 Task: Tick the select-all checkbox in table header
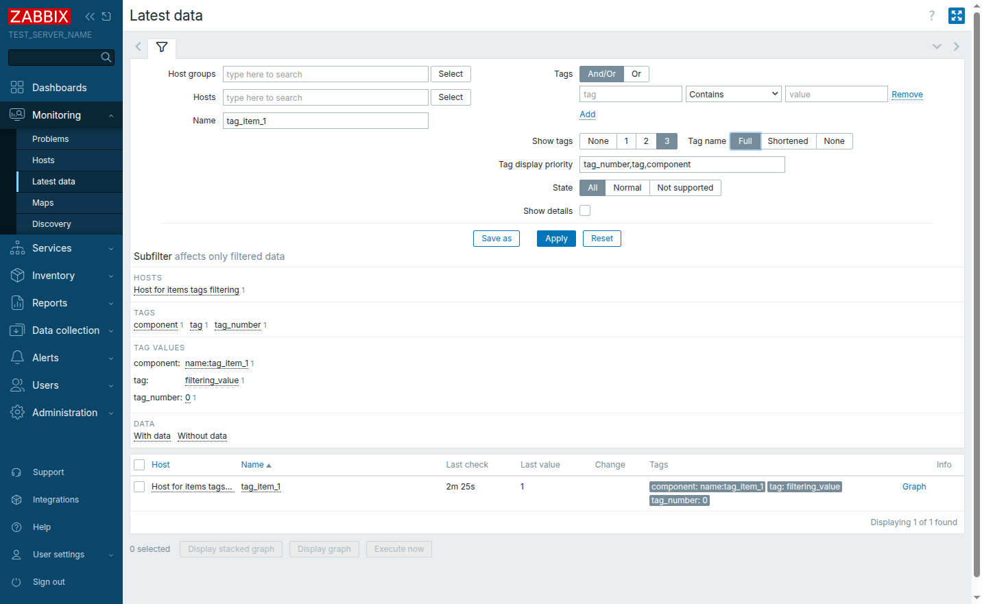click(x=139, y=465)
